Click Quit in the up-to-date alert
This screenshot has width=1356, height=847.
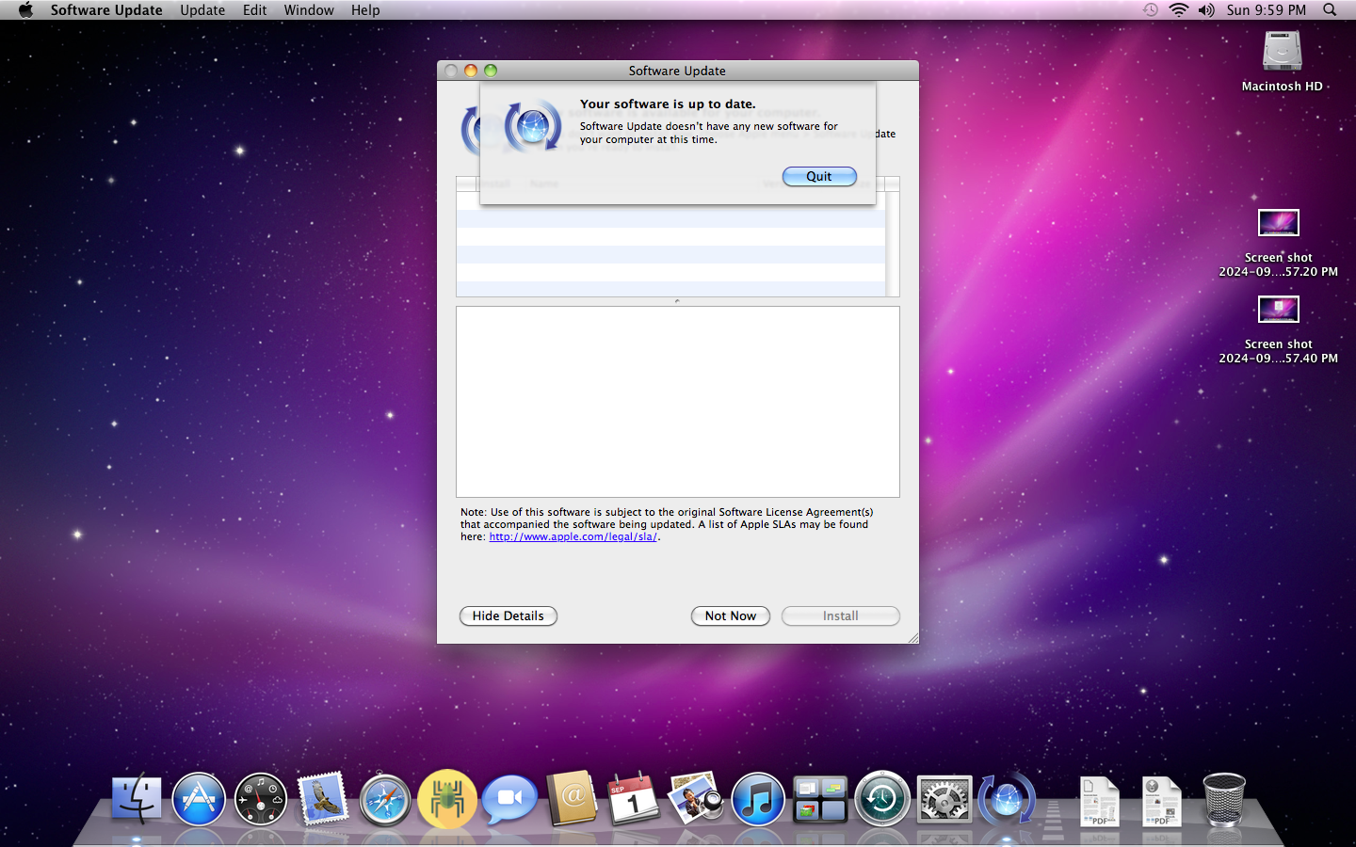tap(819, 176)
